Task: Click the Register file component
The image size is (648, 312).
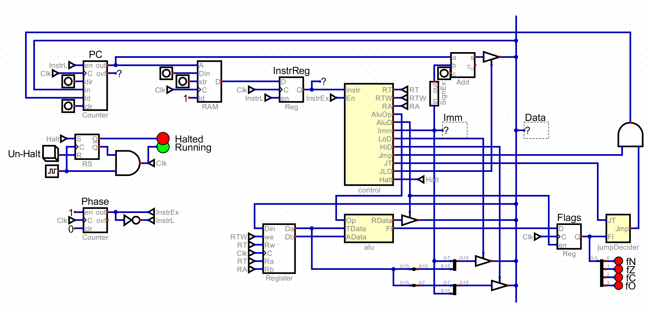Action: click(x=279, y=248)
